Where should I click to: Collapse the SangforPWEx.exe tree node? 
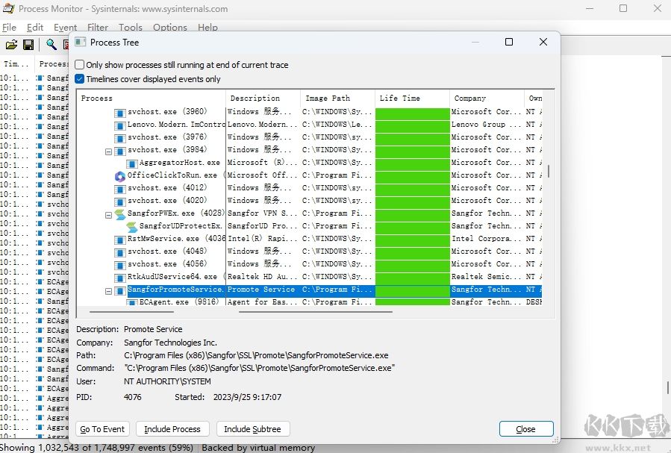108,215
